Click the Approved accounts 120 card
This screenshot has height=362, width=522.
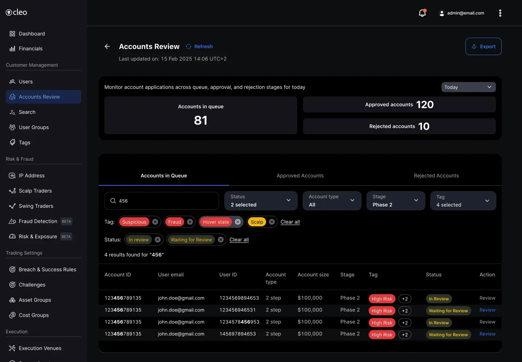click(x=399, y=104)
